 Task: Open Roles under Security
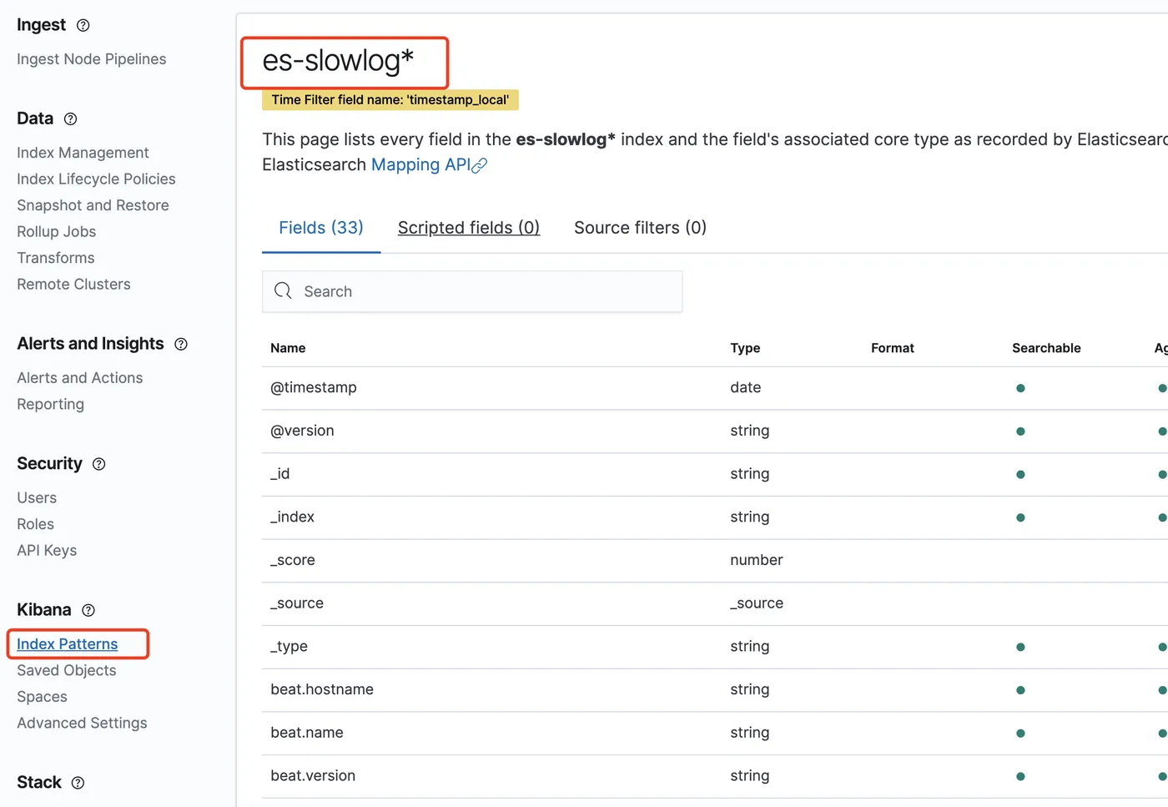[x=35, y=524]
